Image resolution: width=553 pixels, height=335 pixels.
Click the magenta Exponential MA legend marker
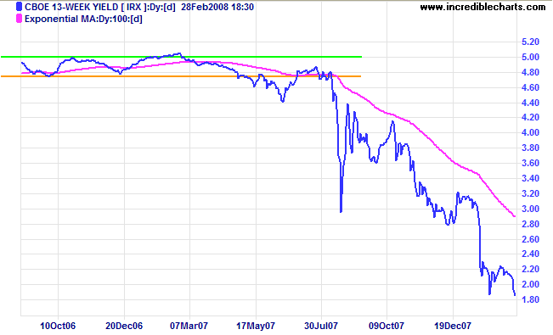[x=19, y=19]
